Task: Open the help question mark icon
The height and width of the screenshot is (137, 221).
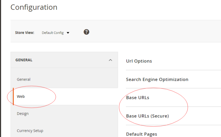Action: click(x=86, y=32)
